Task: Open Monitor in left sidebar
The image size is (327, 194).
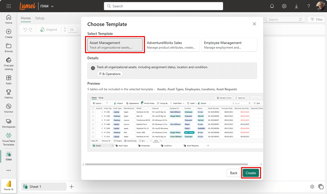Action: tap(9, 108)
